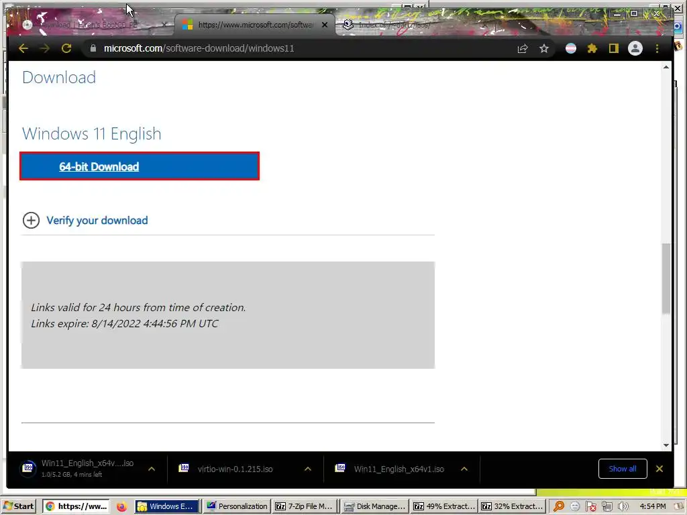This screenshot has height=515, width=687.
Task: Open the 32% Extracting 7-Zip window
Action: click(512, 506)
